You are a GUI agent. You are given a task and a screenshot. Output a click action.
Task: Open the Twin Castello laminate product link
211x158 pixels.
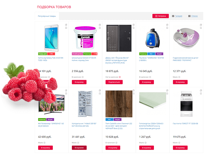coord(119,126)
